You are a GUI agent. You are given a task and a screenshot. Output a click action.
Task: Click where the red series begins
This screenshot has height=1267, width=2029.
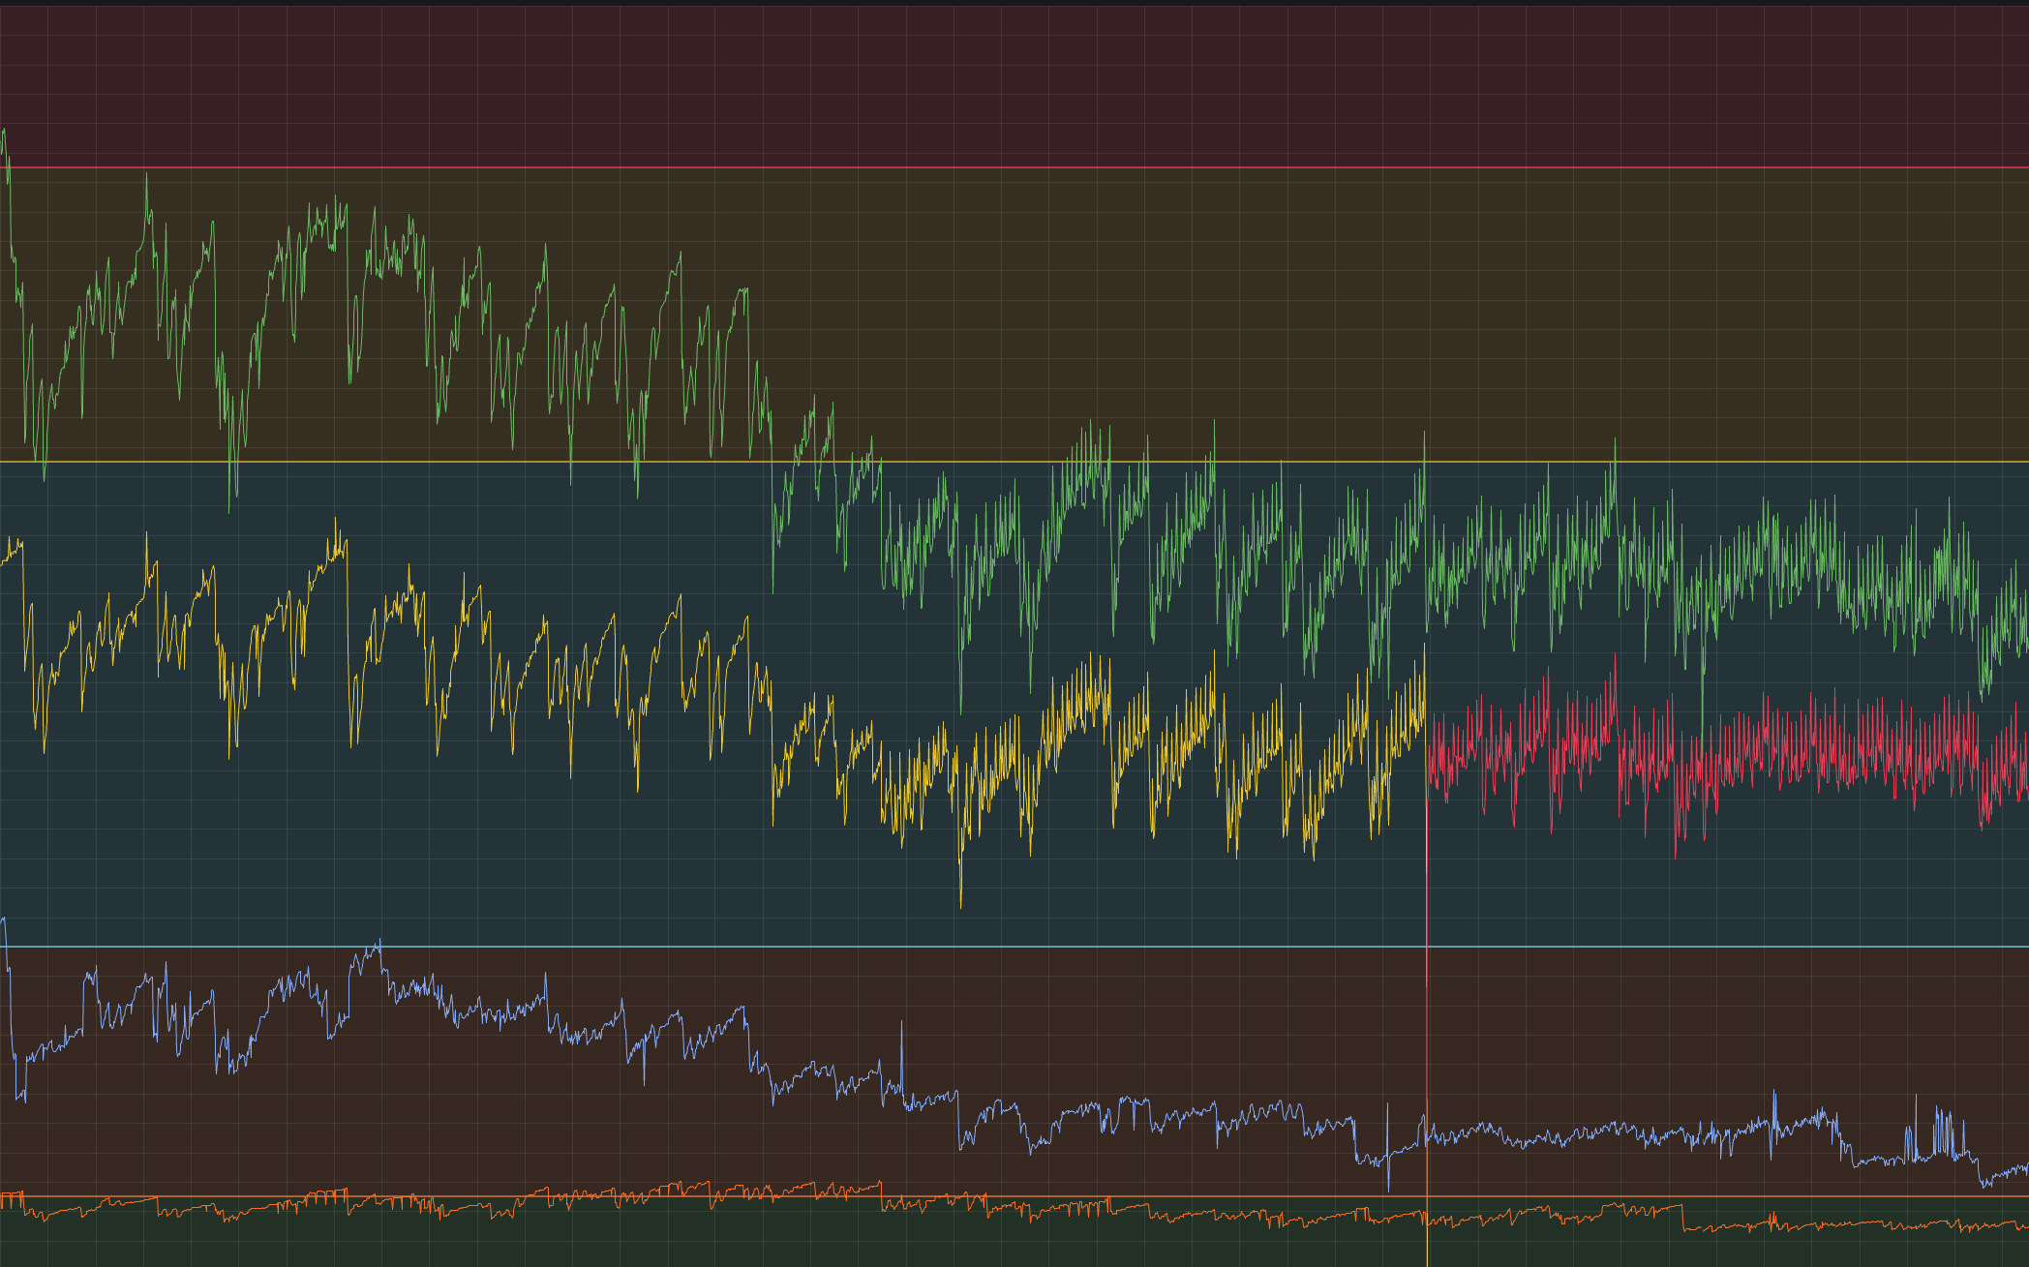(1431, 765)
